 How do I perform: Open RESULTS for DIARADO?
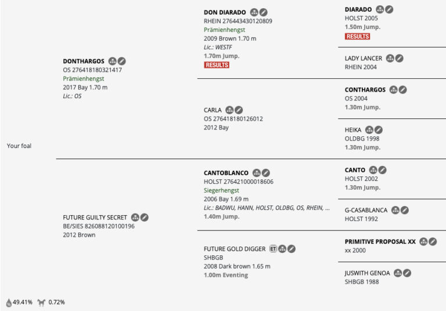pos(357,36)
